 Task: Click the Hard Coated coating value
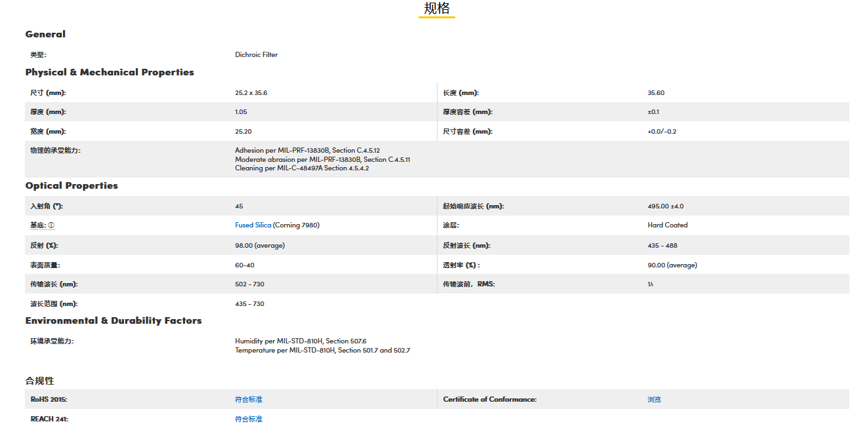pyautogui.click(x=667, y=225)
